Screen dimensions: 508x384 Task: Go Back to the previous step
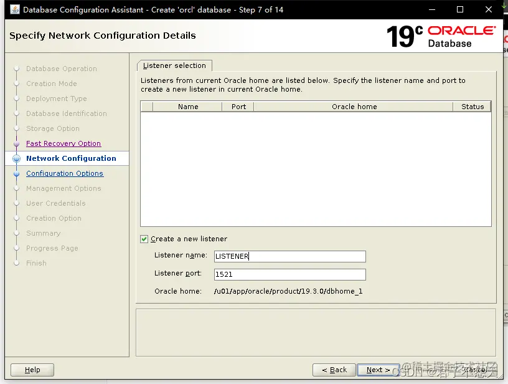click(x=334, y=370)
